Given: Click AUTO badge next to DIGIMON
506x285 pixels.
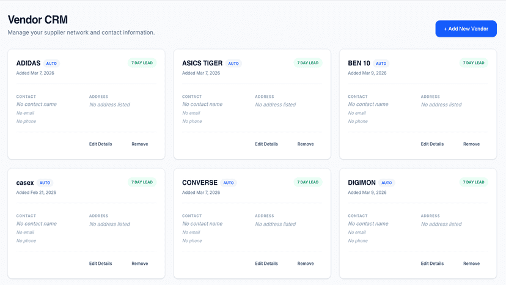Looking at the screenshot, I should tap(387, 183).
